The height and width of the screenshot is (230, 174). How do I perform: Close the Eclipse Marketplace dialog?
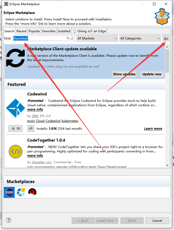[166, 4]
